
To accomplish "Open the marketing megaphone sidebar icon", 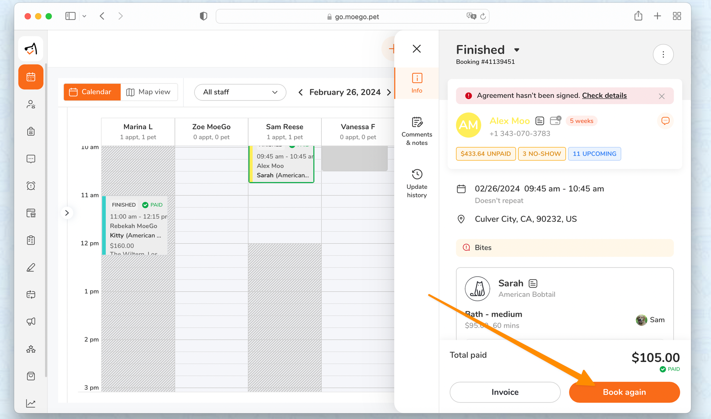I will pos(31,321).
